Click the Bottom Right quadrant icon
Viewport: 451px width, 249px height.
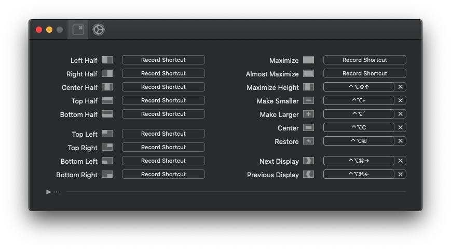pos(107,174)
